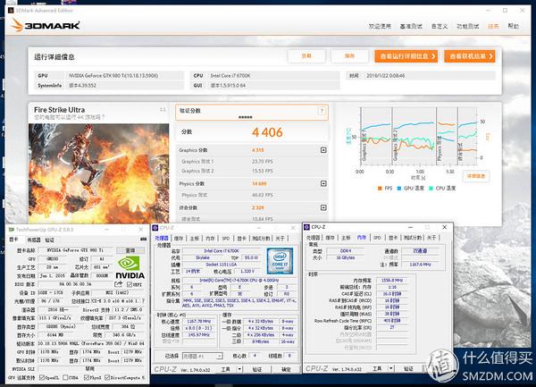This screenshot has width=536, height=387.
Task: Toggle the PhysX checkbox in GPU-Z
Action: (x=86, y=377)
